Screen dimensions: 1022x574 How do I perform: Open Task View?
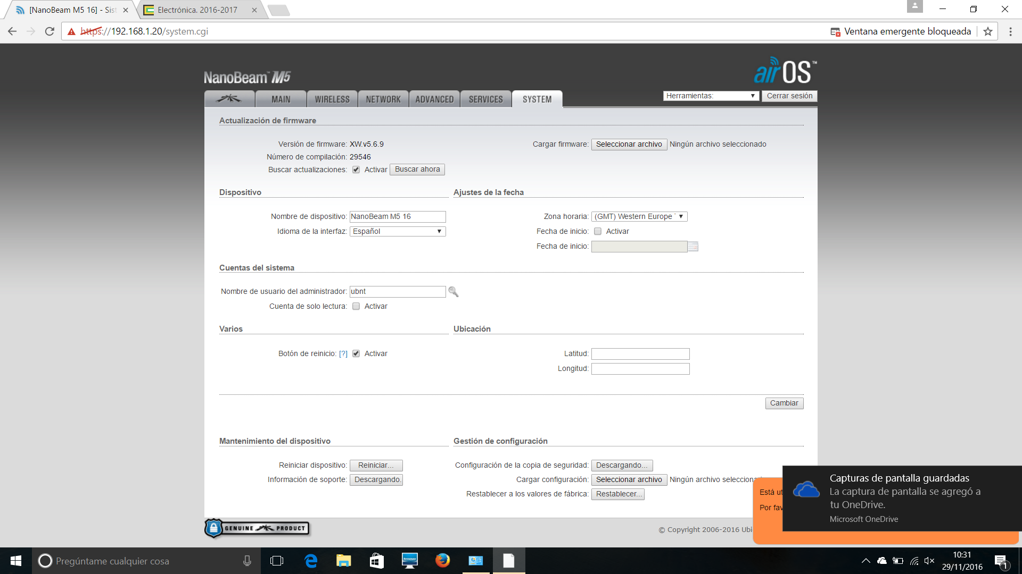[277, 561]
